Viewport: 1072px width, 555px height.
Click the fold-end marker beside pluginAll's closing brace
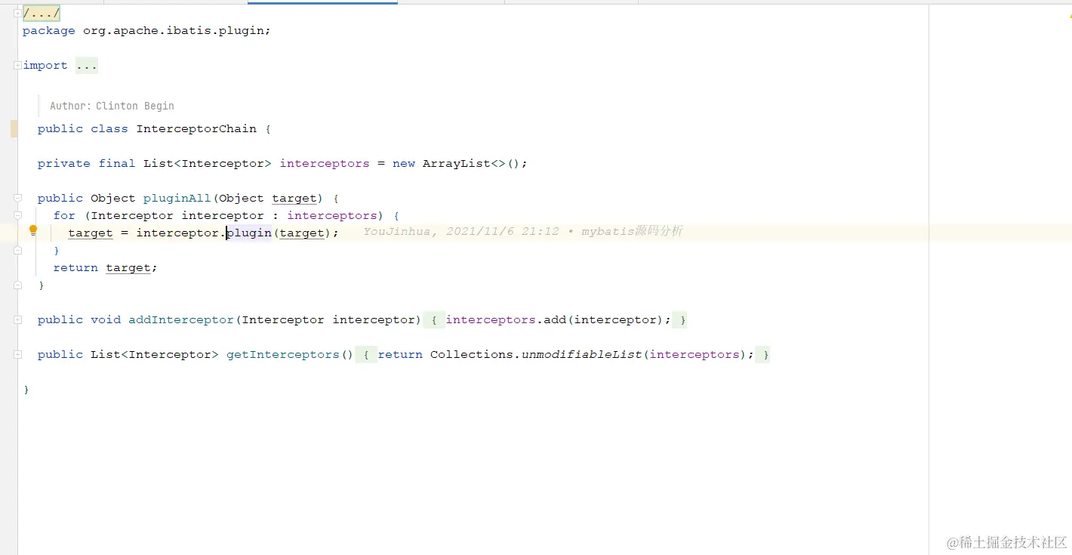[17, 285]
